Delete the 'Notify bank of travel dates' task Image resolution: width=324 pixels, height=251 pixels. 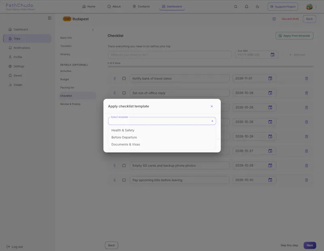coord(307,78)
